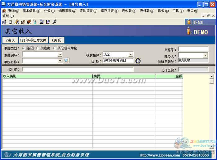Open the 收款帐户 dropdown showing 现金

131,54
